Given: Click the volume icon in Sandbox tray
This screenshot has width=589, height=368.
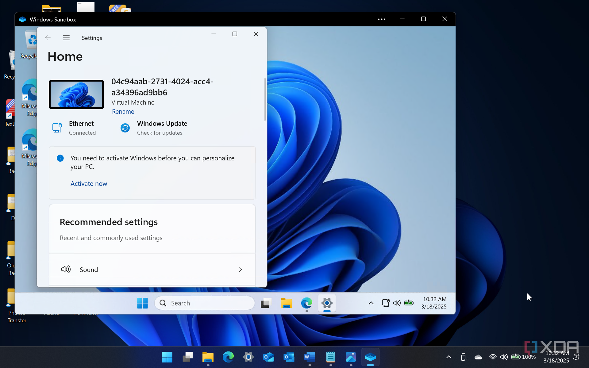Looking at the screenshot, I should [x=397, y=303].
